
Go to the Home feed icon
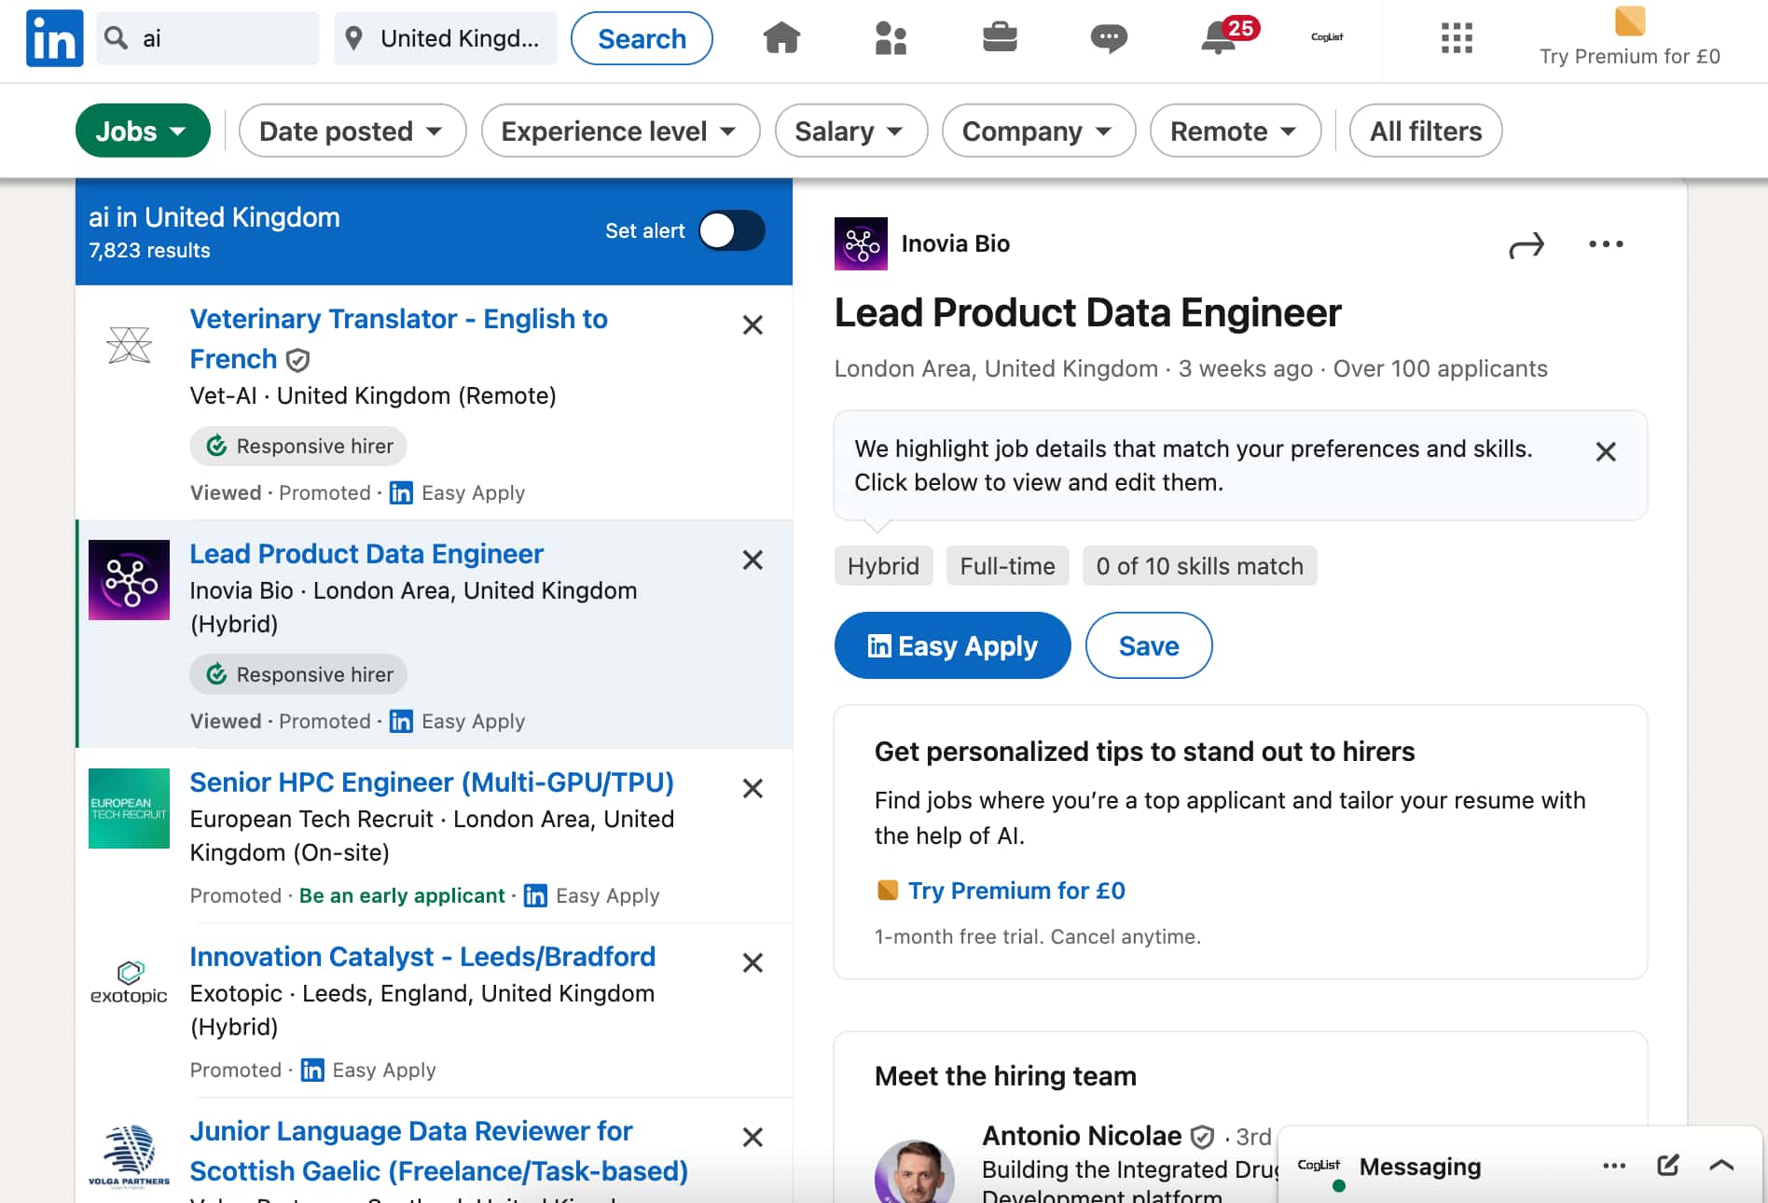point(781,38)
